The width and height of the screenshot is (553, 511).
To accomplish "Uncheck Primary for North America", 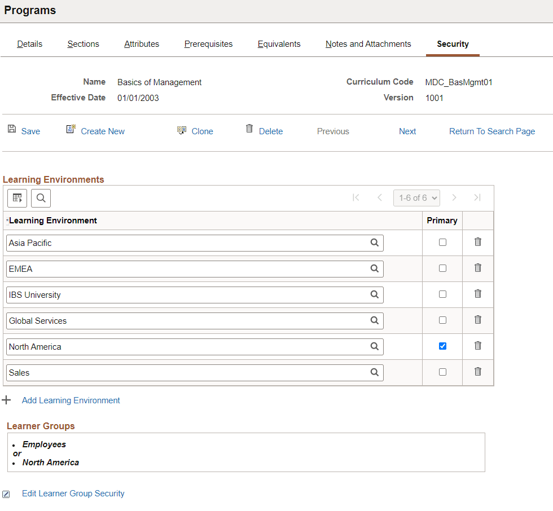I will click(x=442, y=346).
